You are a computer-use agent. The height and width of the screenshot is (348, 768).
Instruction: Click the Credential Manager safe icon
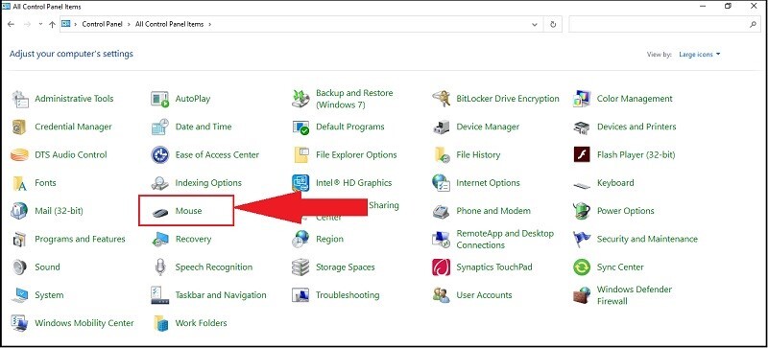(19, 127)
